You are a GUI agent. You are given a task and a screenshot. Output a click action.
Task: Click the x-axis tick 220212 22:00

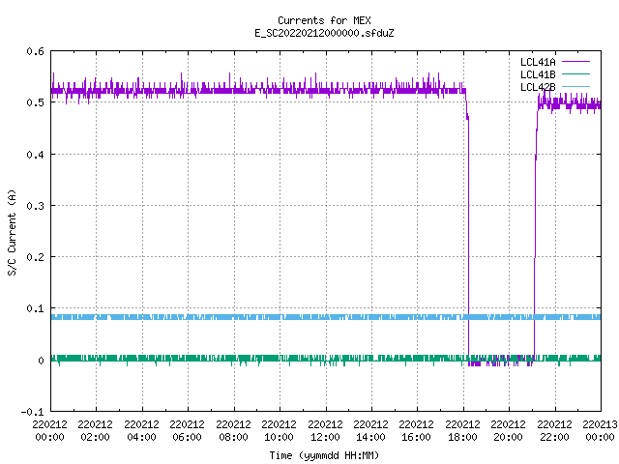(554, 430)
